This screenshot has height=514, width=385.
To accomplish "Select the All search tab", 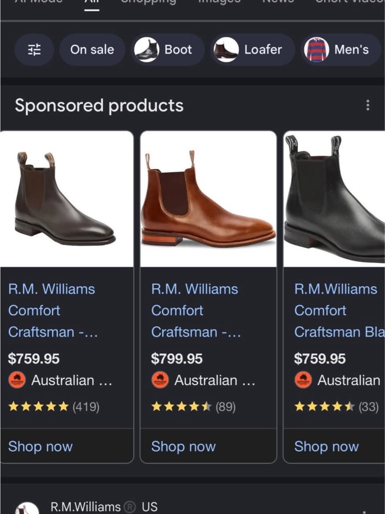I will (x=92, y=3).
